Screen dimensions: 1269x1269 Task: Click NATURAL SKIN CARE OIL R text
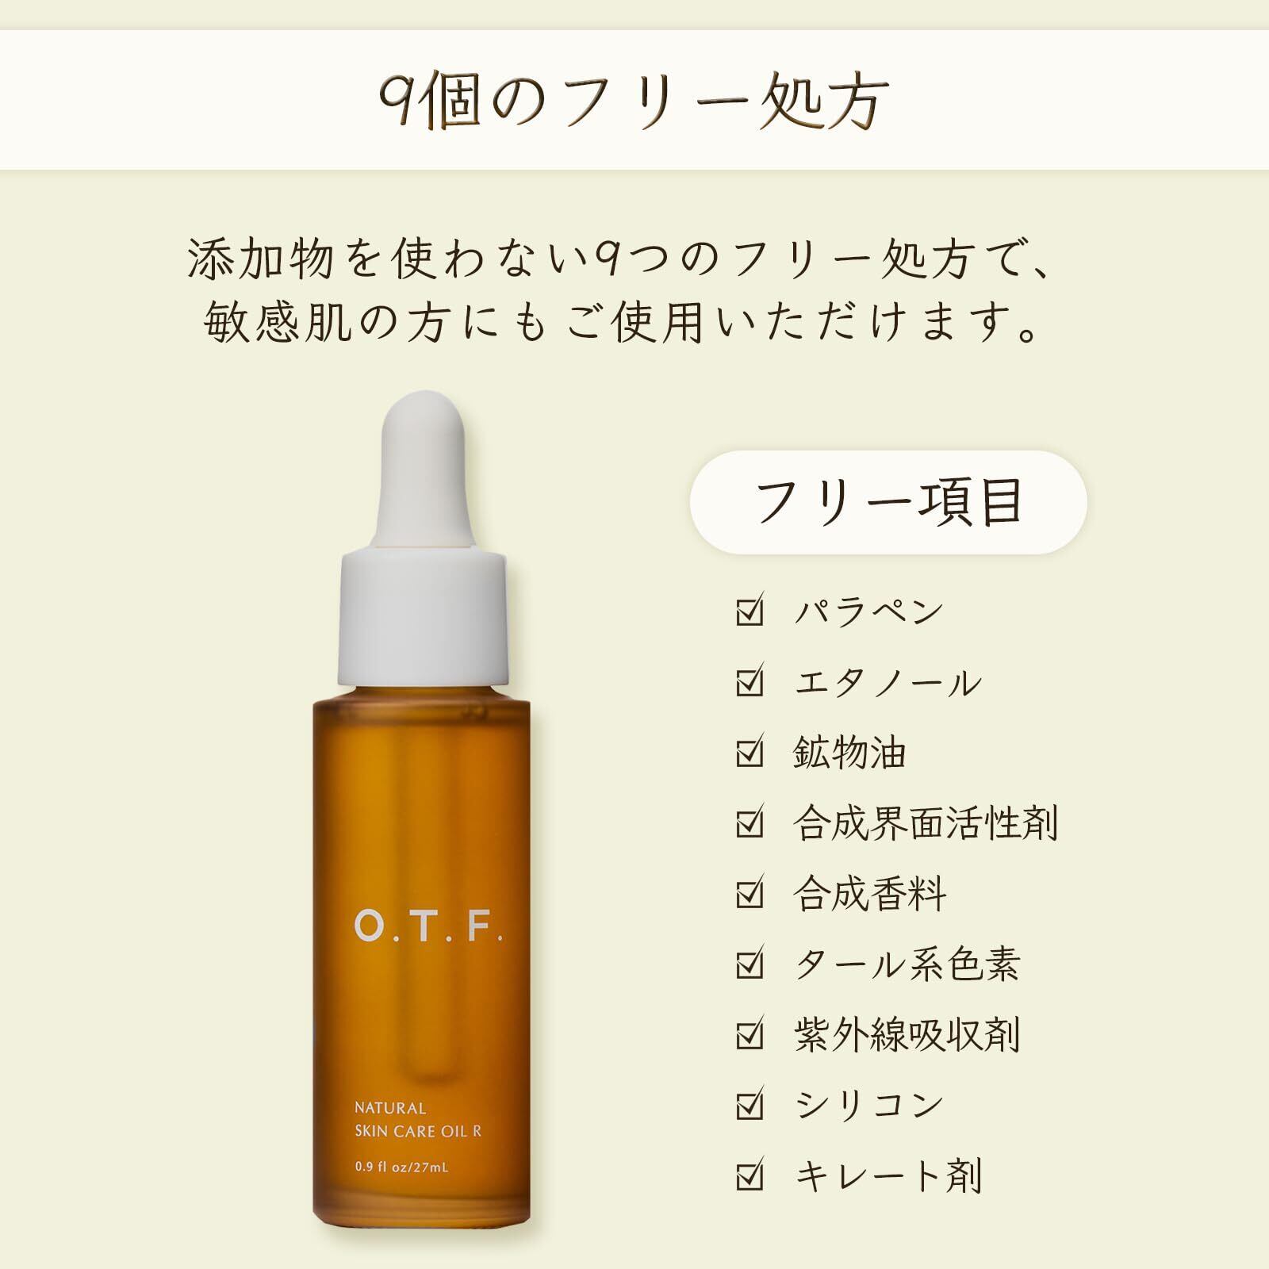tap(418, 1119)
